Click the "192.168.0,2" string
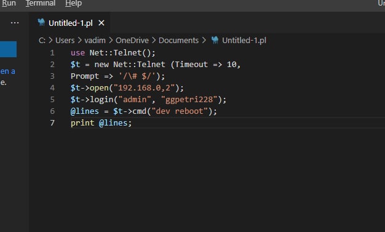Viewport: 385px width, 232px height. point(144,88)
